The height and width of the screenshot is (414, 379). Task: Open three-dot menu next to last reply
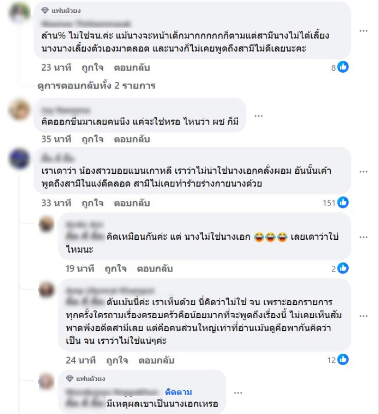[238, 393]
